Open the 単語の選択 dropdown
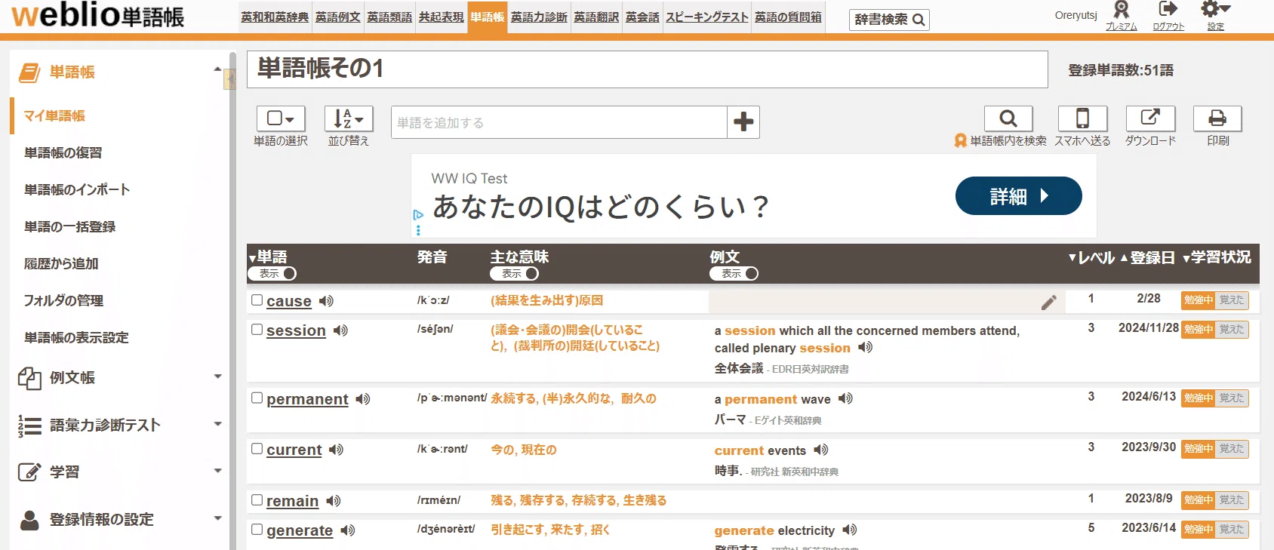The image size is (1274, 550). pyautogui.click(x=281, y=118)
